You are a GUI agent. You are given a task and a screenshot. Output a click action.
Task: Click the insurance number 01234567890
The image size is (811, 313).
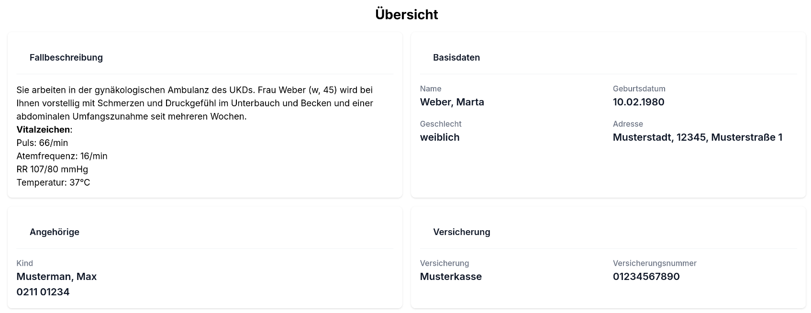click(x=646, y=277)
